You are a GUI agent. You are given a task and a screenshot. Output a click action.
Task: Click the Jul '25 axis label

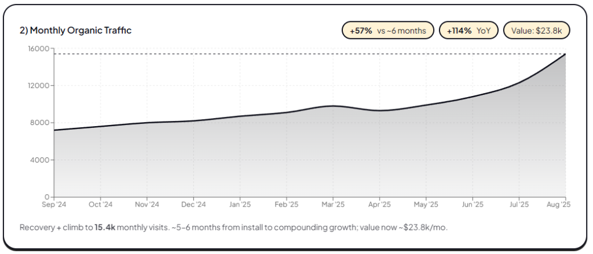coord(519,204)
